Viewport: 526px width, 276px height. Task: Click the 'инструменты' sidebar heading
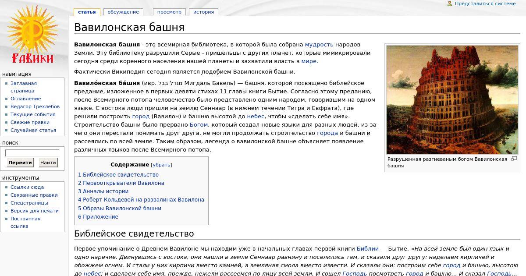(21, 178)
